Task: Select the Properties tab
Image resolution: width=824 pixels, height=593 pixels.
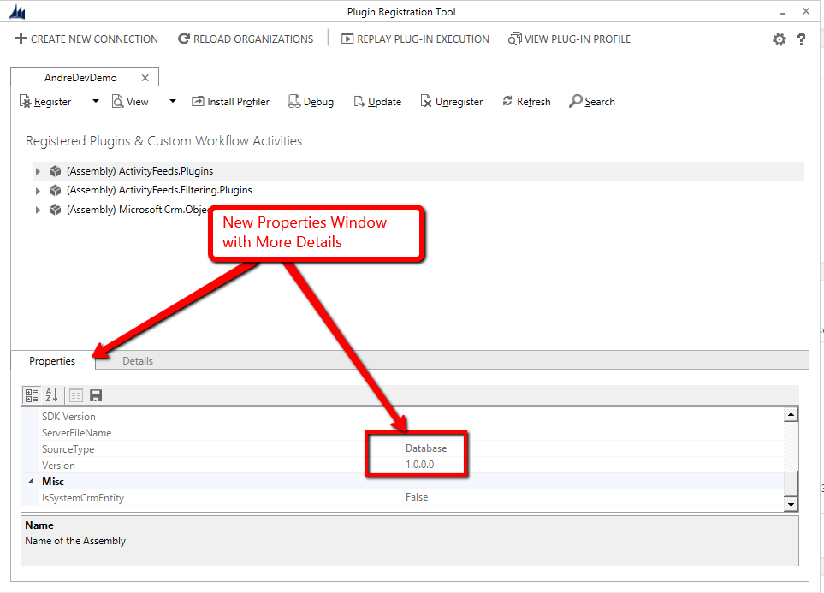Action: [x=52, y=361]
